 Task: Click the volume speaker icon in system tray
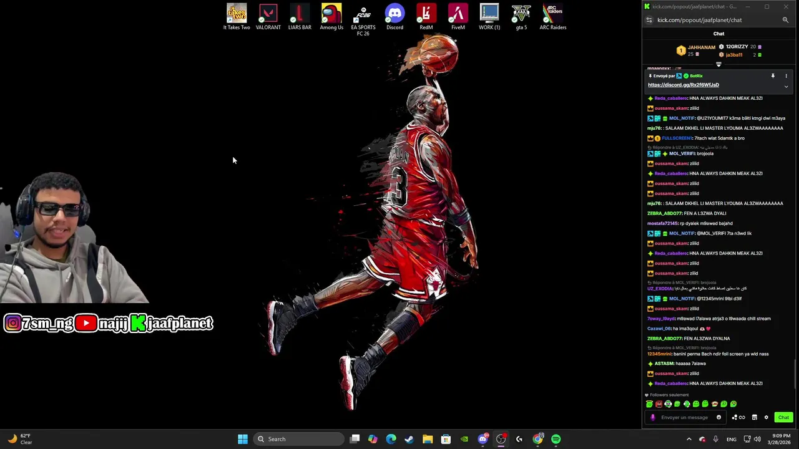click(x=757, y=440)
